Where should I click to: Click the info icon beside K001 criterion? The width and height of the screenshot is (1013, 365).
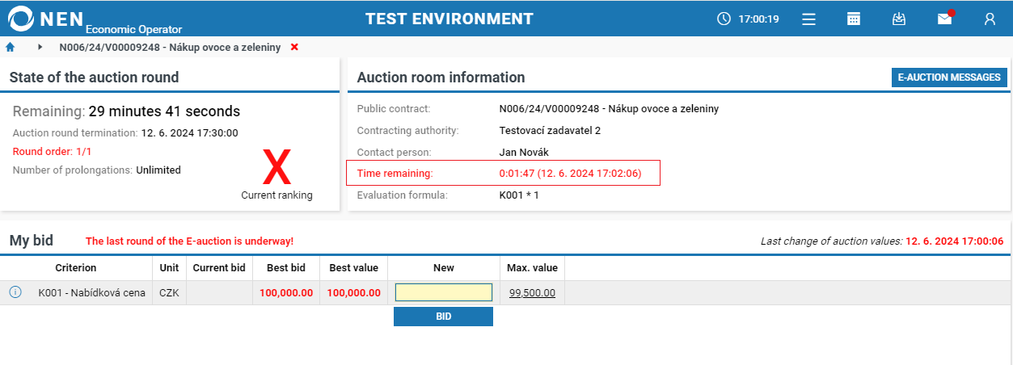(x=15, y=292)
